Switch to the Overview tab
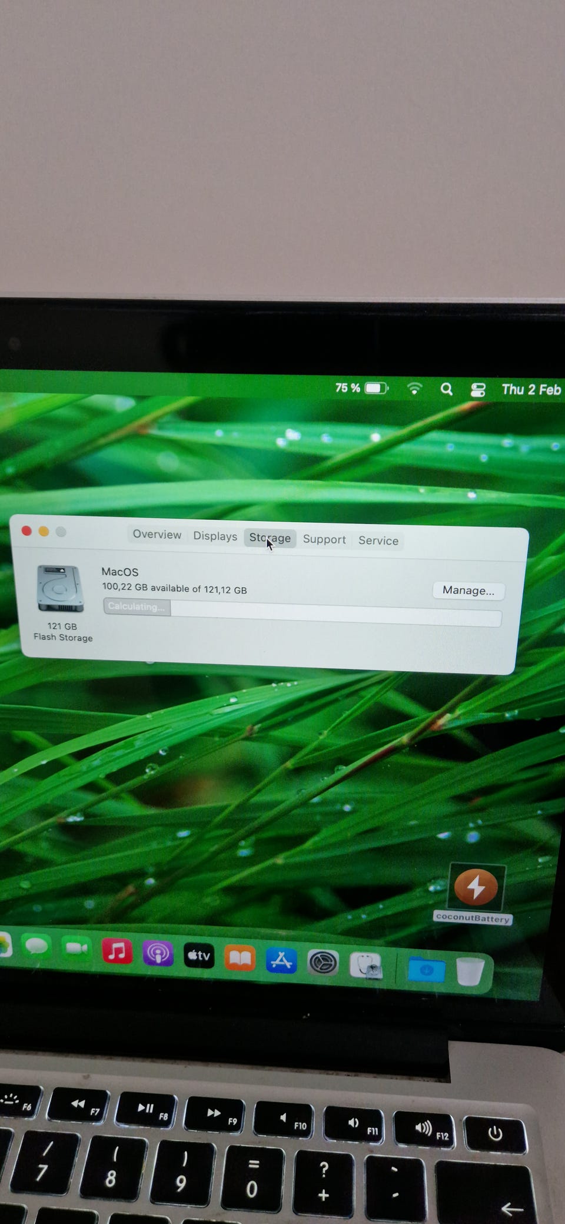This screenshot has height=1224, width=565. click(157, 534)
